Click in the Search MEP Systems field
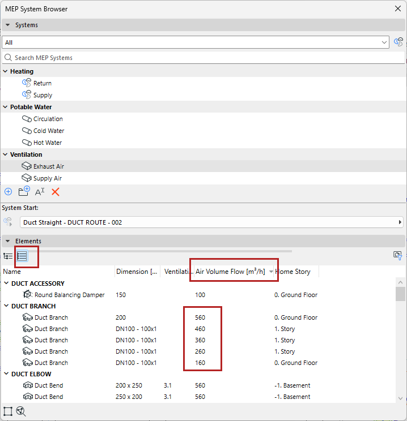 [x=203, y=58]
